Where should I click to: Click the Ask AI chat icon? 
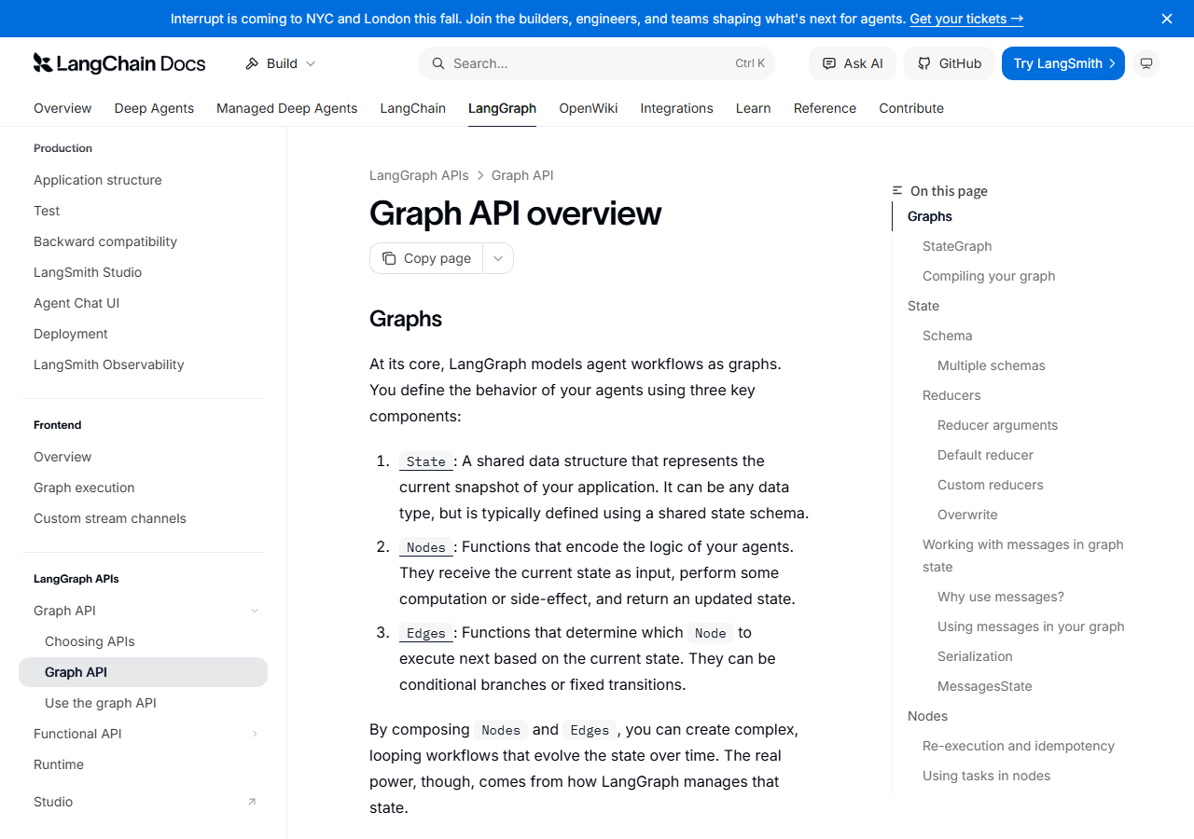coord(829,63)
